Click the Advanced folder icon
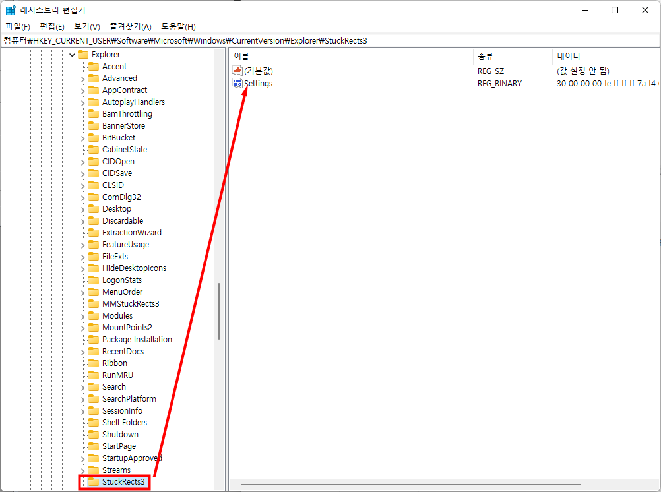661x492 pixels. point(94,78)
